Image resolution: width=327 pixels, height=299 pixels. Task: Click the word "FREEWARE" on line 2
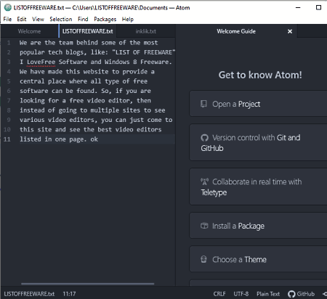(x=158, y=52)
